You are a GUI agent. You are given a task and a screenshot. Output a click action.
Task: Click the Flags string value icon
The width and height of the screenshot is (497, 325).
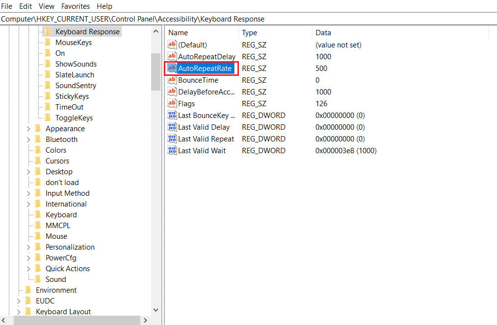click(172, 103)
